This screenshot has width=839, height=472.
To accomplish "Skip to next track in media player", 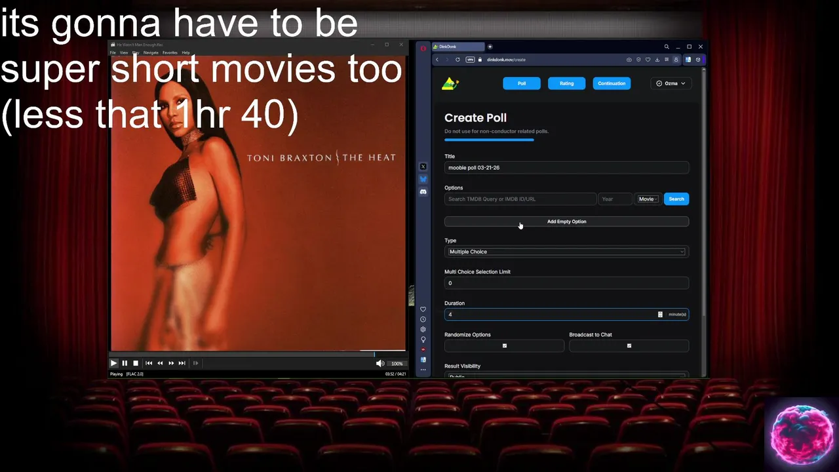I will [182, 363].
